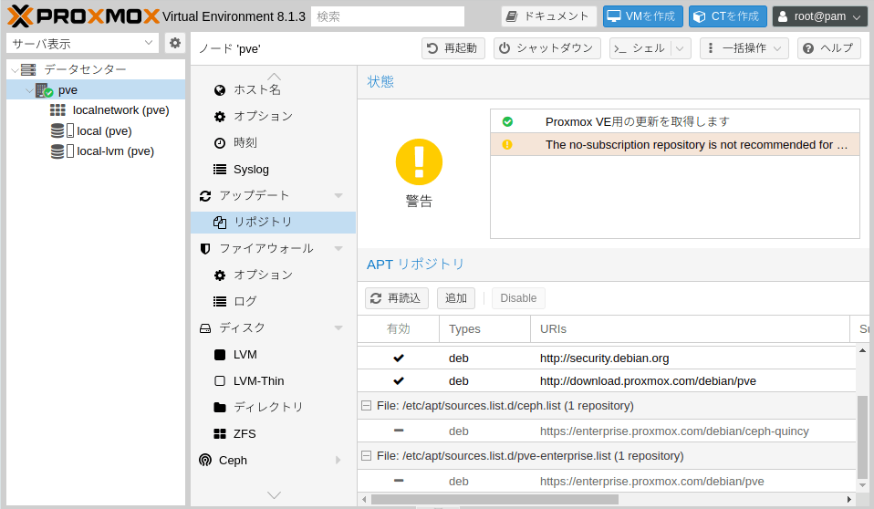Click the repository files icon

(220, 223)
